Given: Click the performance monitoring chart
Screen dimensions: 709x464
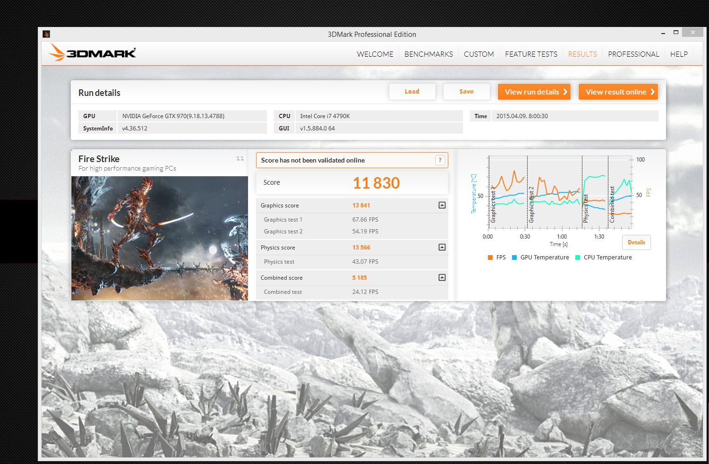Looking at the screenshot, I should (x=560, y=191).
